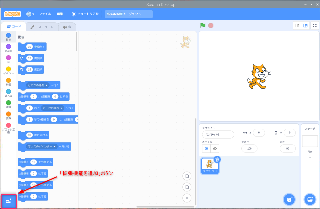Image resolution: width=320 pixels, height=209 pixels.
Task: Open the ファイル menu
Action: (x=45, y=14)
